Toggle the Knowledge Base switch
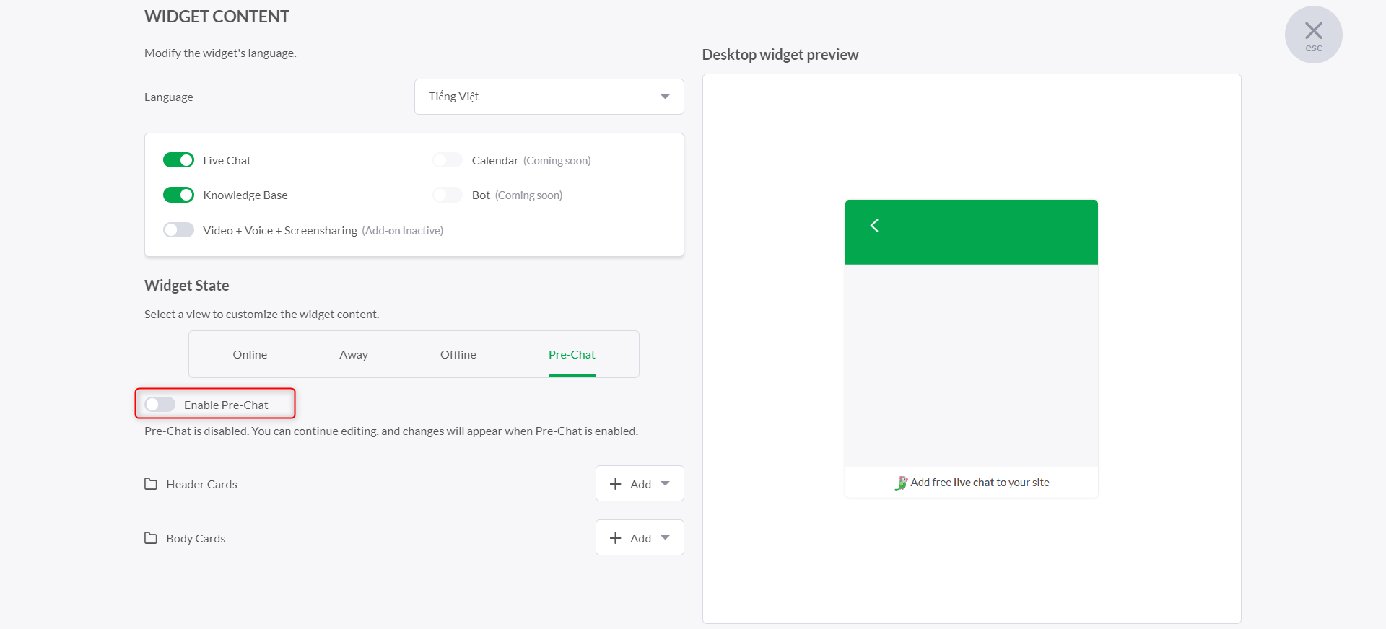1386x629 pixels. [178, 195]
